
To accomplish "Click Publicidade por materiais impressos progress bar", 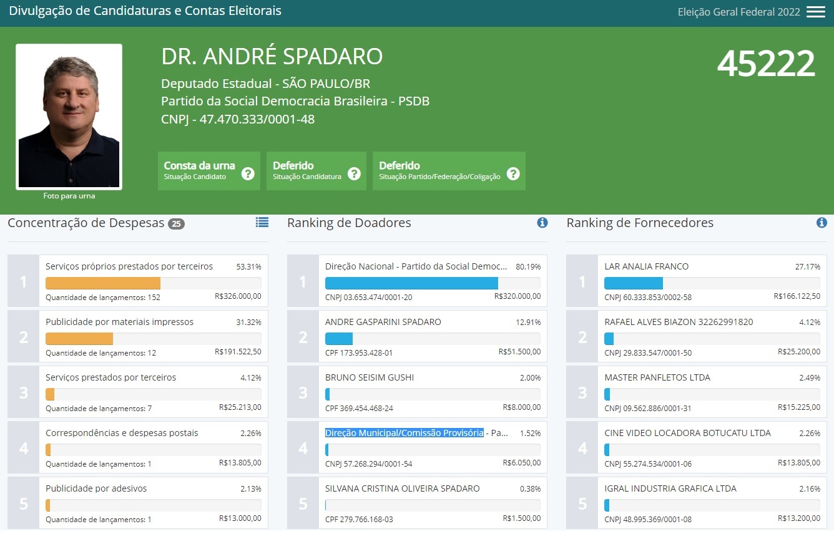I will pos(153,339).
